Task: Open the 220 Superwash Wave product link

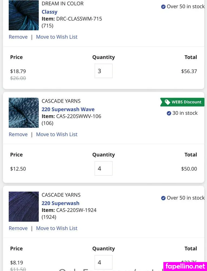Action: click(68, 109)
